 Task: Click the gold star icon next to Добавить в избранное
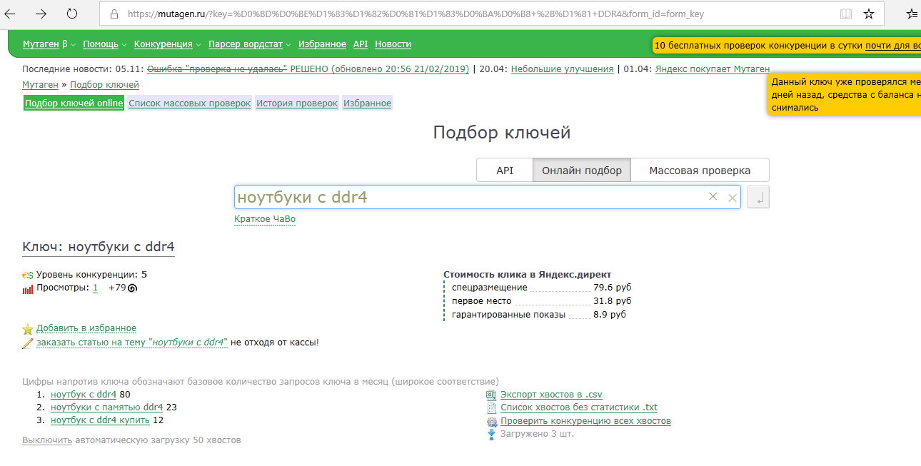(28, 329)
